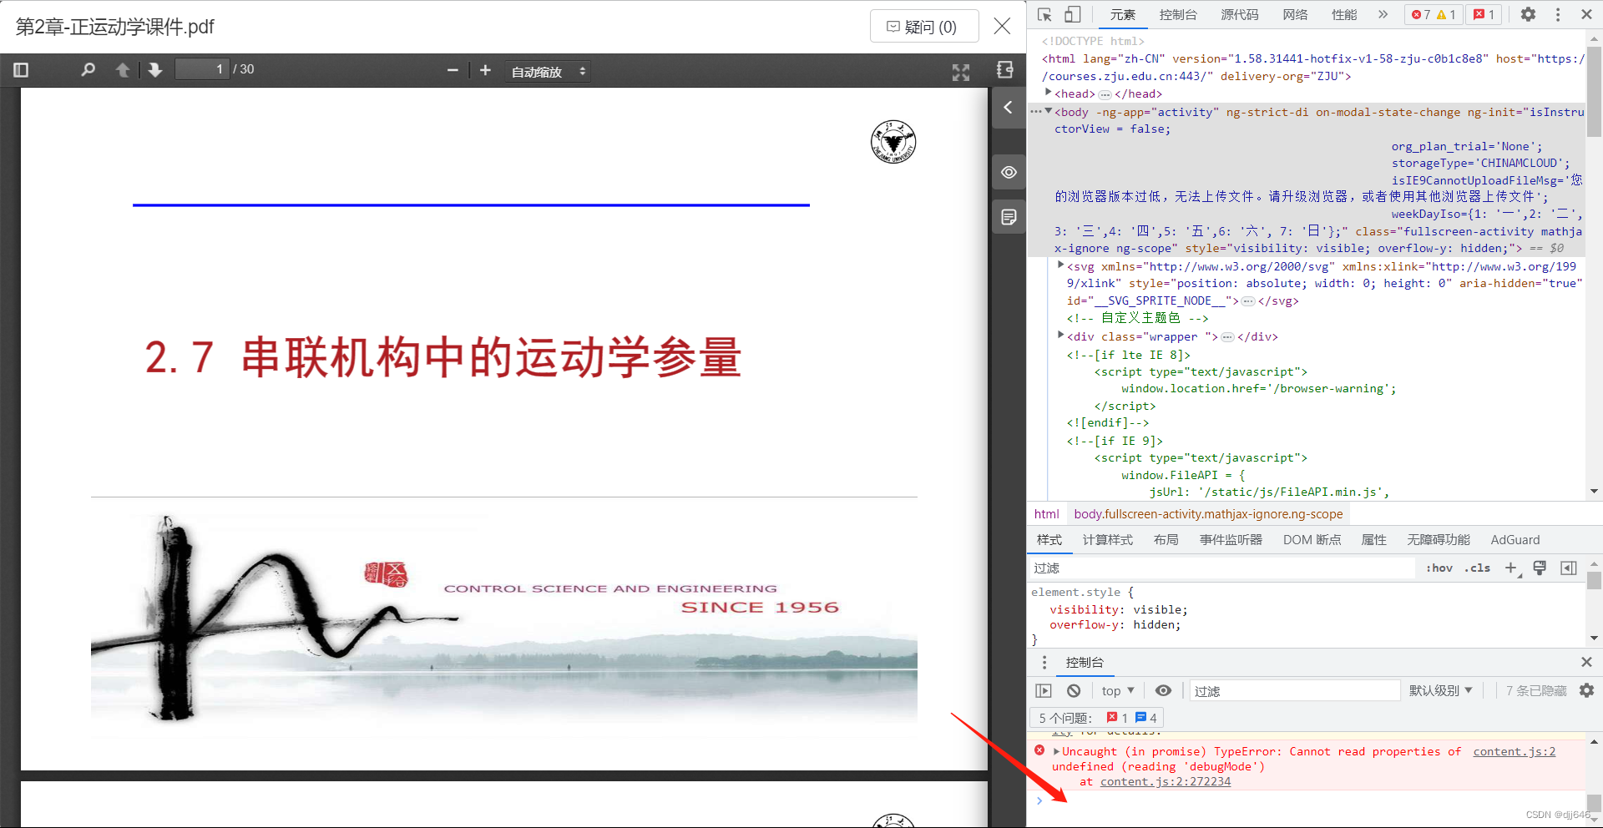
Task: Expand the head element node
Action: point(1049,93)
